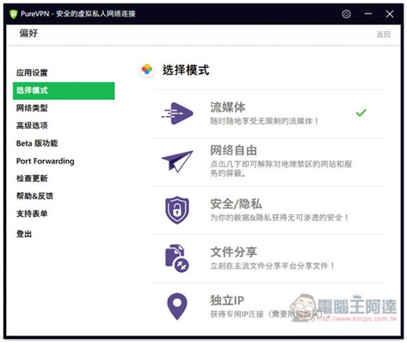Click the 网络自由 paper plane icon

pos(177,161)
